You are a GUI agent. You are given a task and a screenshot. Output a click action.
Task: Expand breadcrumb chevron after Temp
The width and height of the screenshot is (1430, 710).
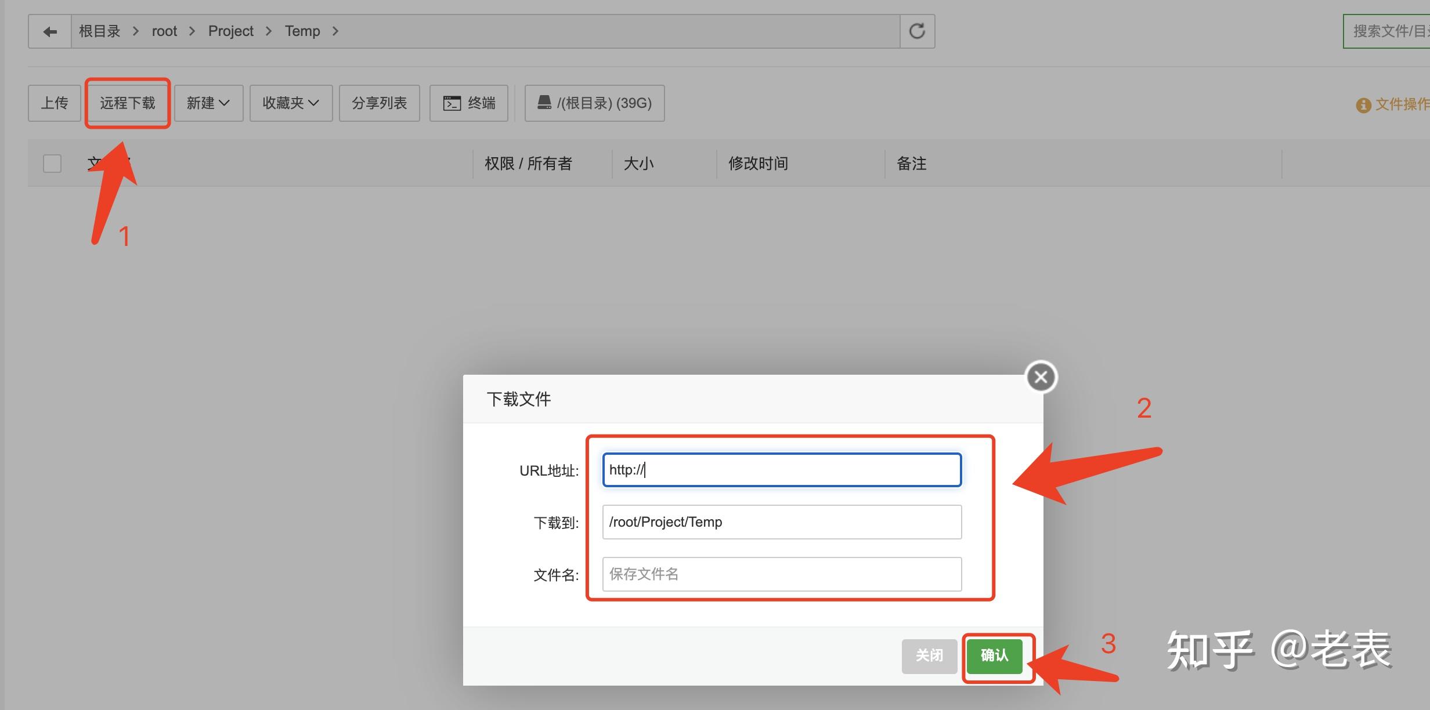[335, 31]
